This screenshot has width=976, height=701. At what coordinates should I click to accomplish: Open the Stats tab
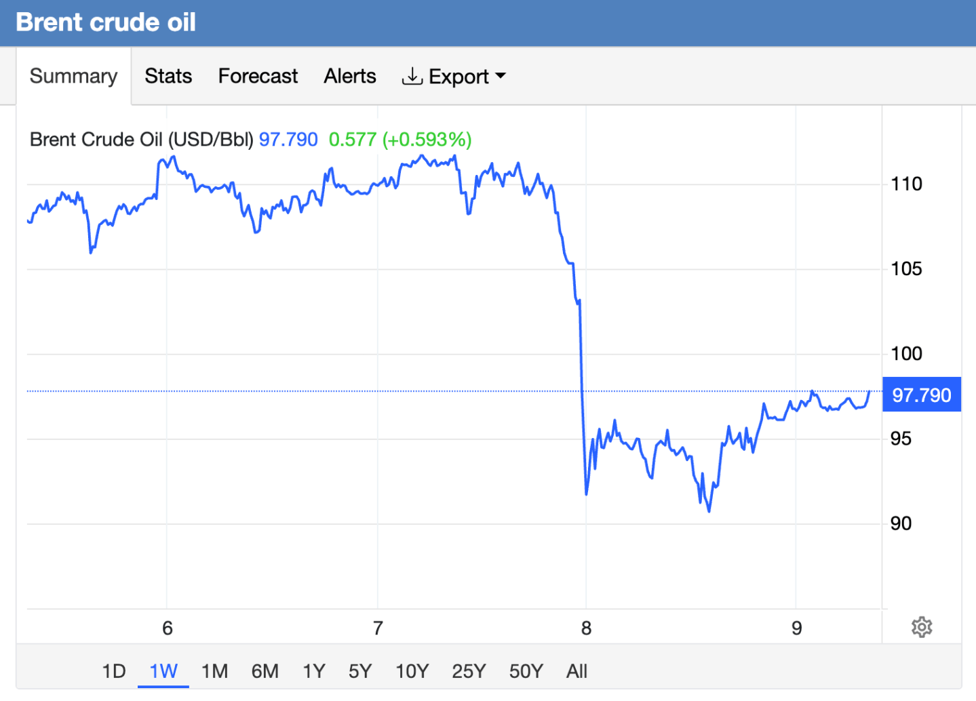(168, 76)
